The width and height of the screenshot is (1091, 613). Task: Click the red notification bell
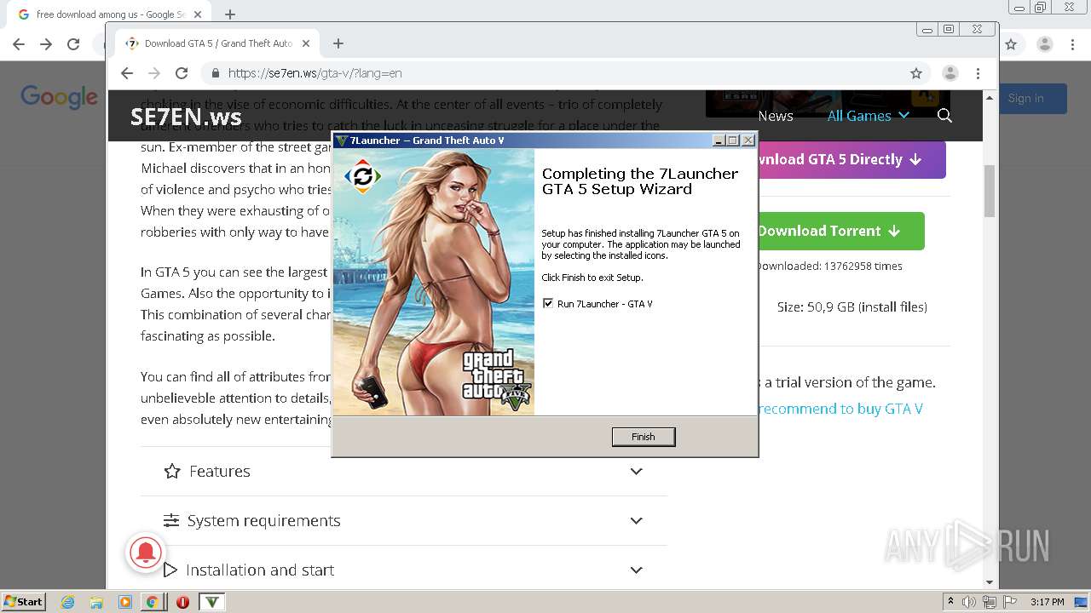(x=146, y=553)
